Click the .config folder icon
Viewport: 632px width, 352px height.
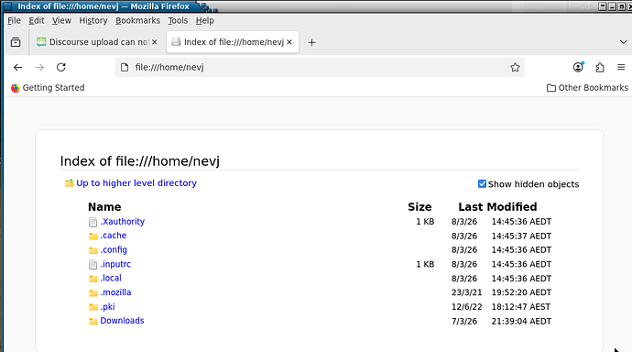[x=93, y=250]
